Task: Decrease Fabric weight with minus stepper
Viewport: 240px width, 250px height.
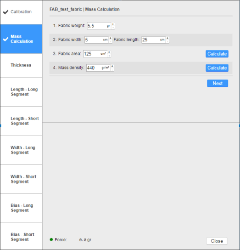Action: click(113, 28)
